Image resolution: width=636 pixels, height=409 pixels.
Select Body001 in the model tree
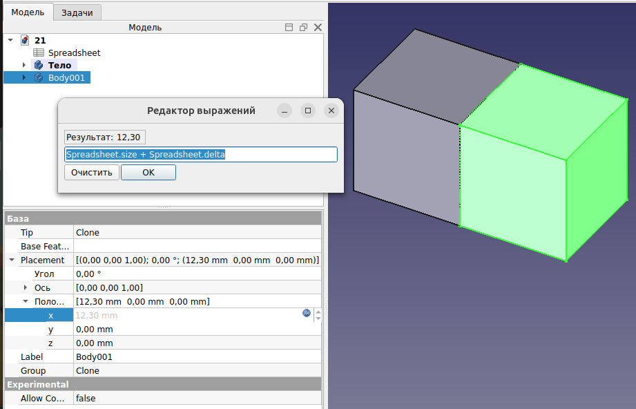pyautogui.click(x=66, y=77)
